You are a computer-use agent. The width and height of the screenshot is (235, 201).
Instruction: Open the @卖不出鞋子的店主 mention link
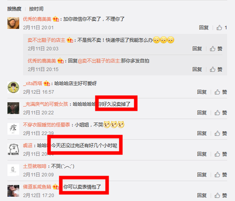[x=99, y=61]
